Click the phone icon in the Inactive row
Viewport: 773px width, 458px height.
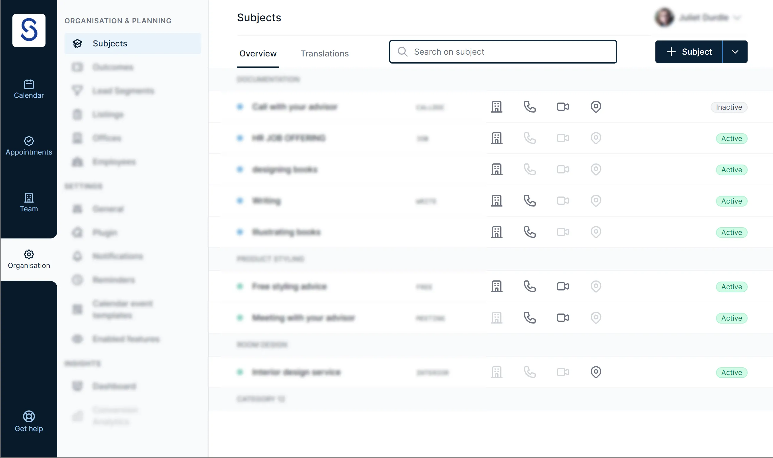[530, 107]
